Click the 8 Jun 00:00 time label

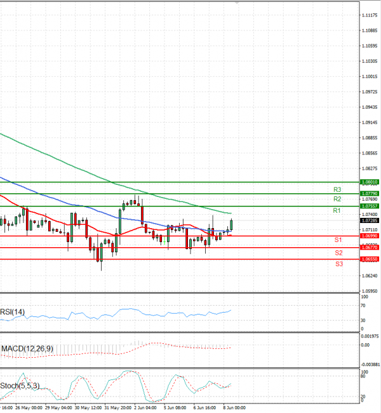click(x=234, y=408)
